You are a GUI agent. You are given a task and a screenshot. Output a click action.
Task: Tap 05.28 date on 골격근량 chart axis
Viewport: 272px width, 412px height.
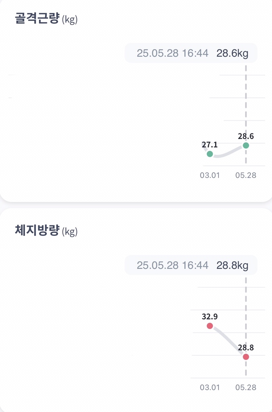pos(246,175)
